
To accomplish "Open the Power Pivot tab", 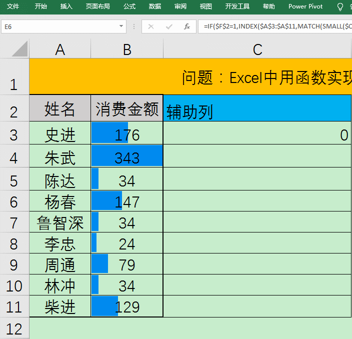I will click(x=305, y=6).
